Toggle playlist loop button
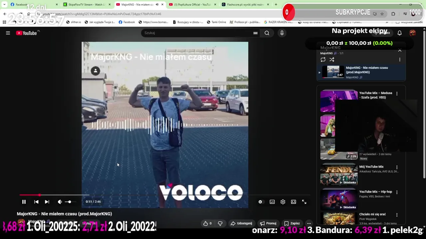Screen dimensions: 426x239 pyautogui.click(x=323, y=60)
